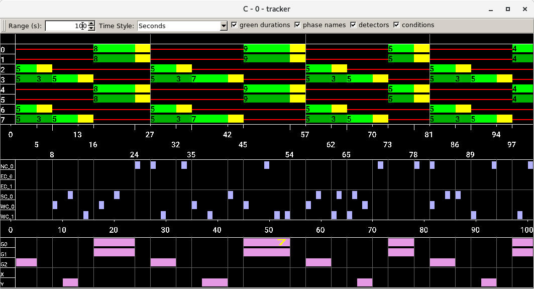This screenshot has width=534, height=289.
Task: Click the G0 condition label
Action: [4, 244]
